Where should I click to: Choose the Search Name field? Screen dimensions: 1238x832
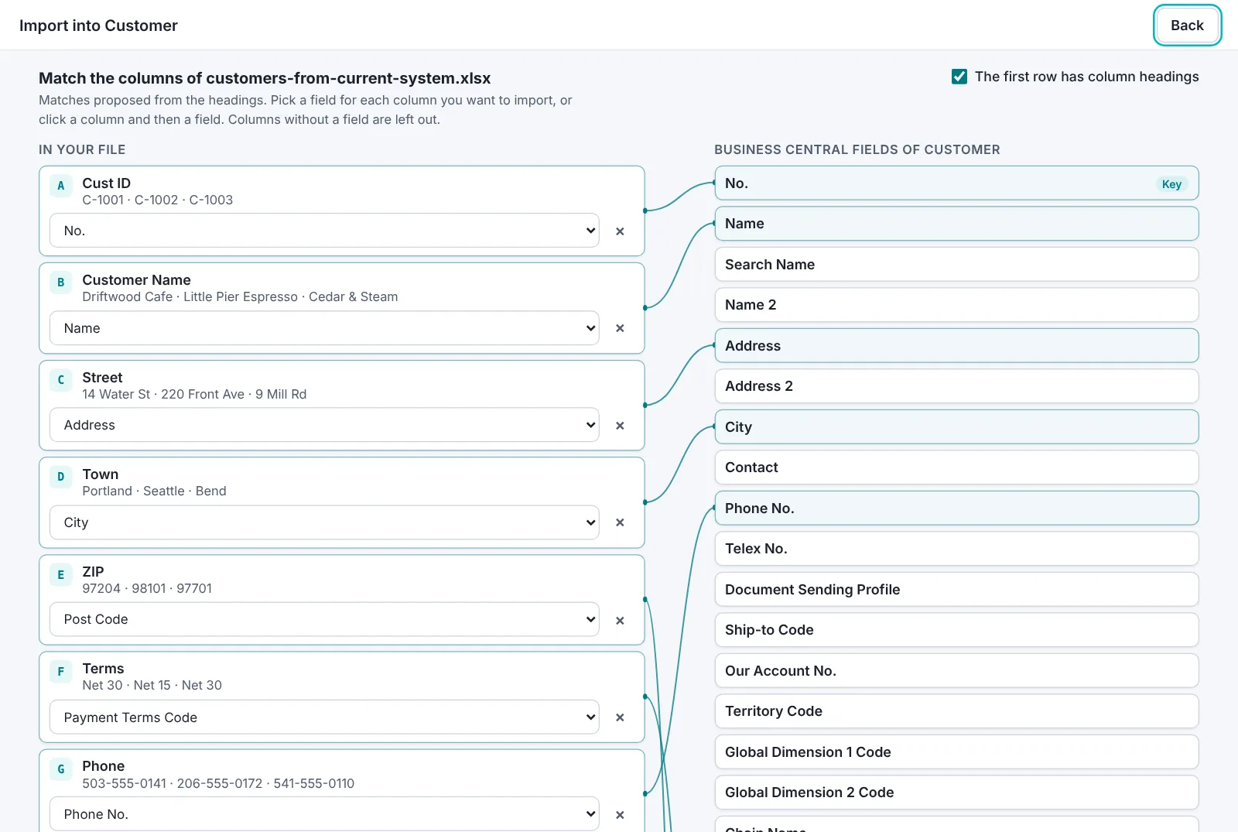pyautogui.click(x=956, y=265)
